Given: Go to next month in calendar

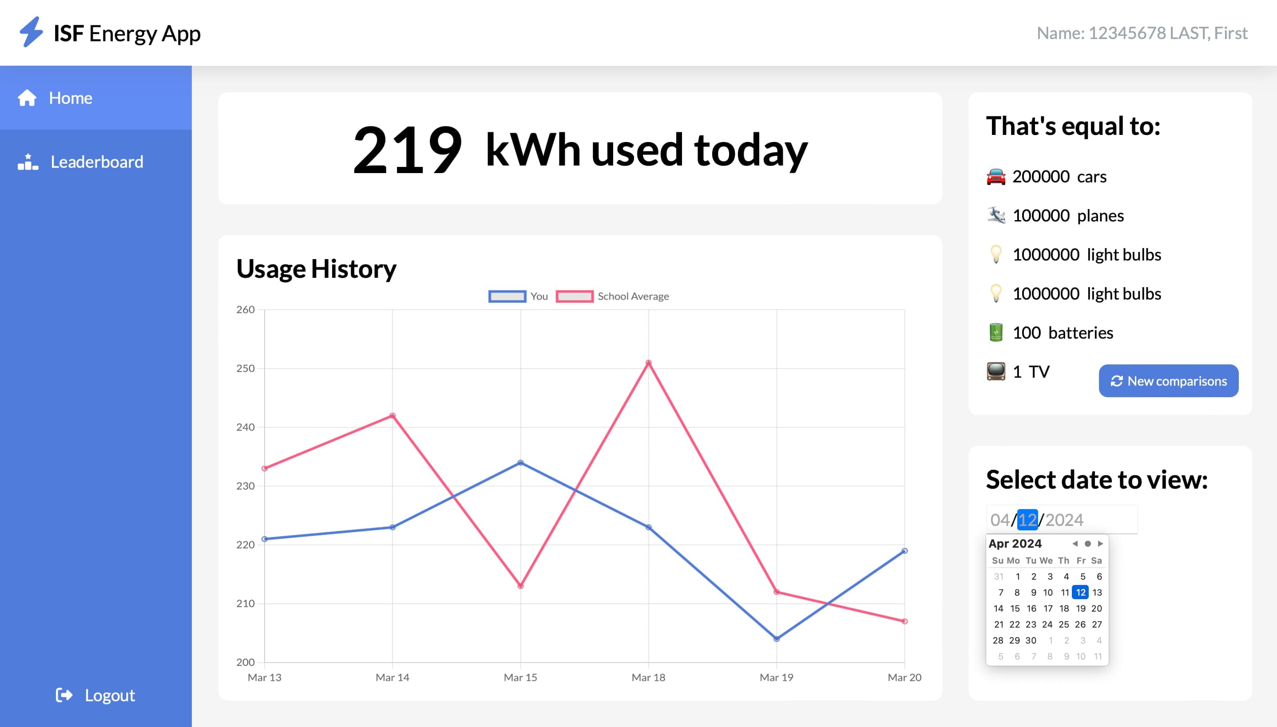Looking at the screenshot, I should click(1100, 544).
